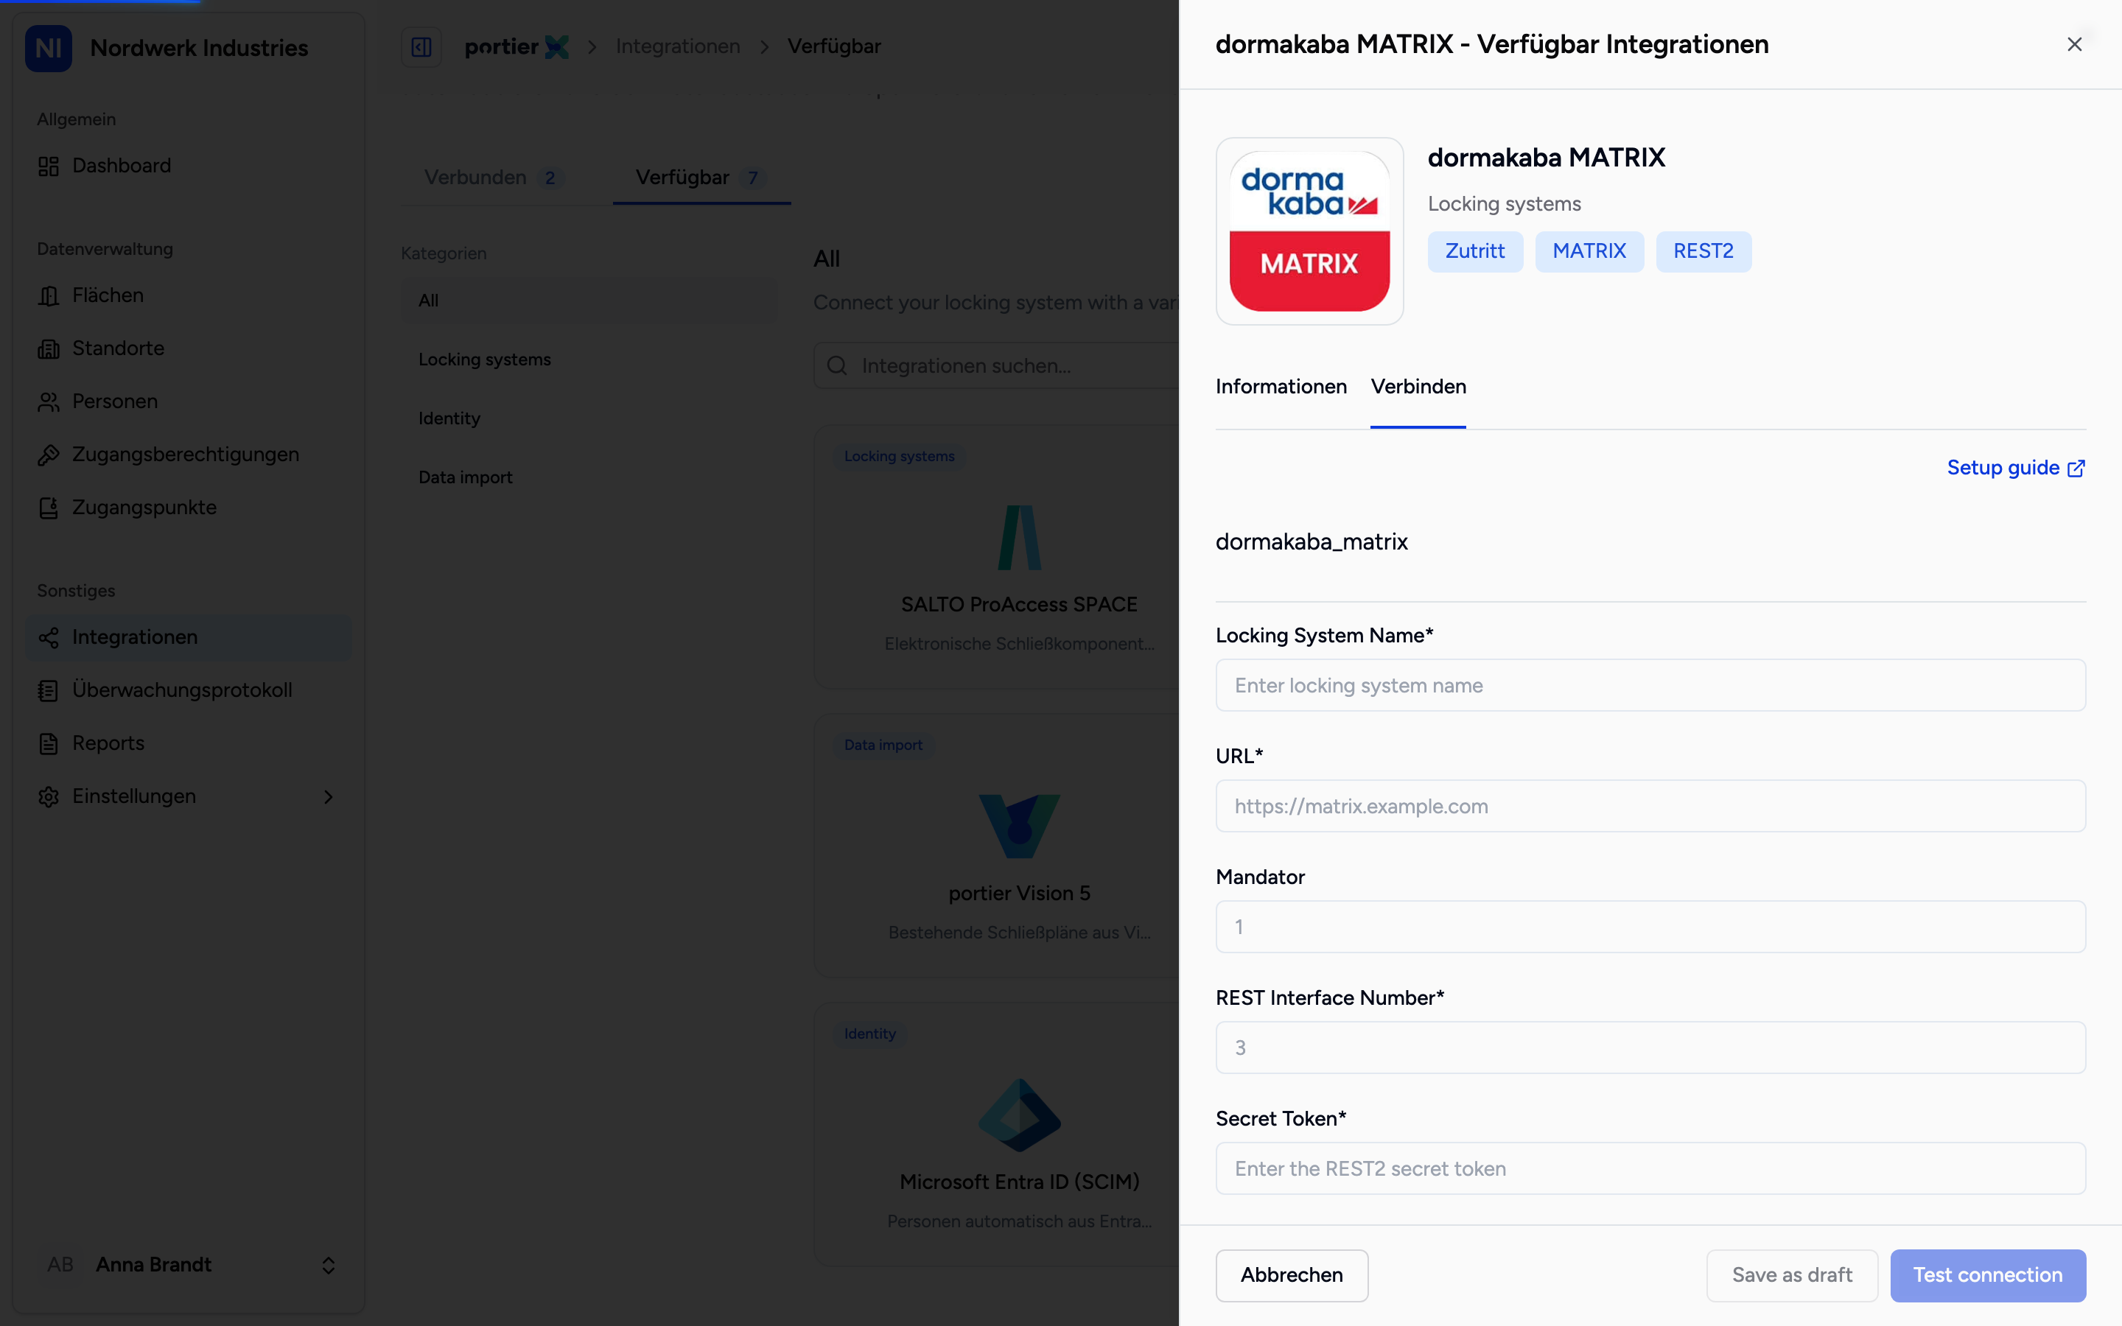Click the Locking systems badge on SALTO card
The width and height of the screenshot is (2122, 1326).
899,457
